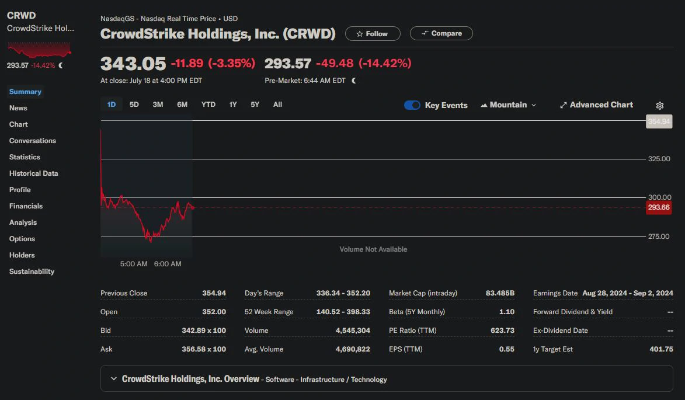Expand the CrowdStrike Holdings, Inc. Overview section
Viewport: 685px width, 400px height.
point(114,379)
